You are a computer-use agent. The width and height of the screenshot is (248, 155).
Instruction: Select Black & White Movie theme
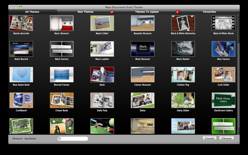tap(224, 23)
